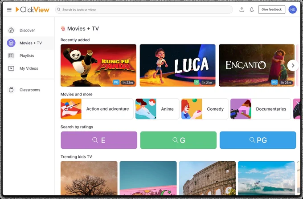Click the Discover compass icon
This screenshot has height=199, width=303.
click(x=11, y=30)
